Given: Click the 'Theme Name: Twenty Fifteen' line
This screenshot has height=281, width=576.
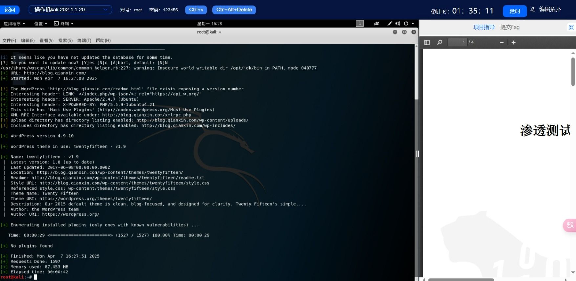Looking at the screenshot, I should click(45, 194).
